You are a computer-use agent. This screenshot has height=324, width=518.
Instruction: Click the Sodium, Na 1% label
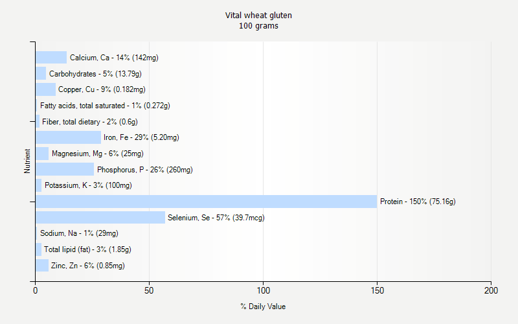[x=79, y=233]
